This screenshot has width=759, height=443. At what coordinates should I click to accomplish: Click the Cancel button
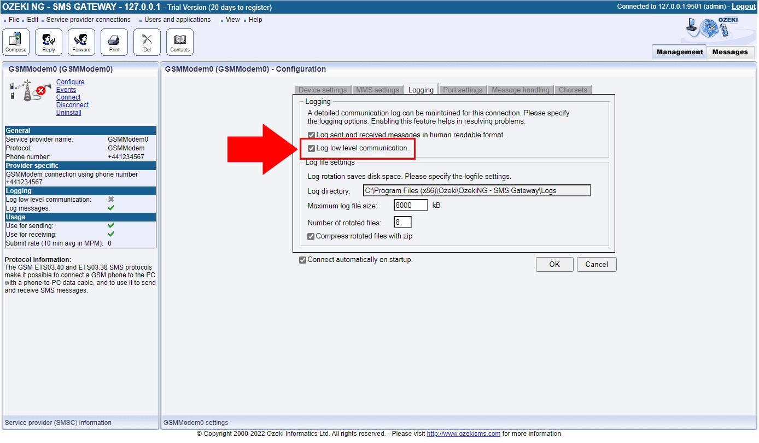(x=597, y=264)
